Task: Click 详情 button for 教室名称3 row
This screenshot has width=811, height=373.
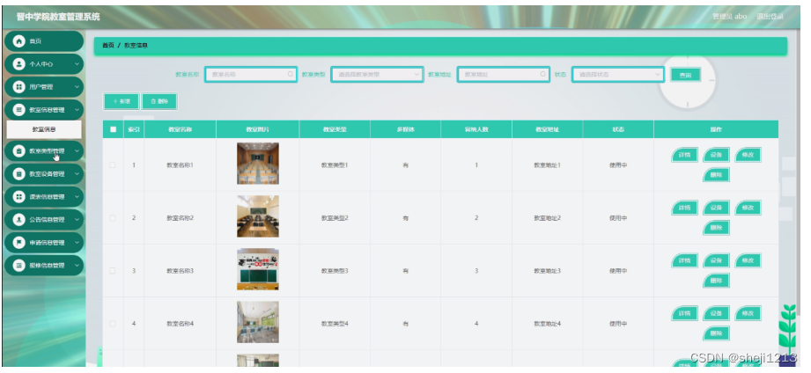Action: (684, 260)
